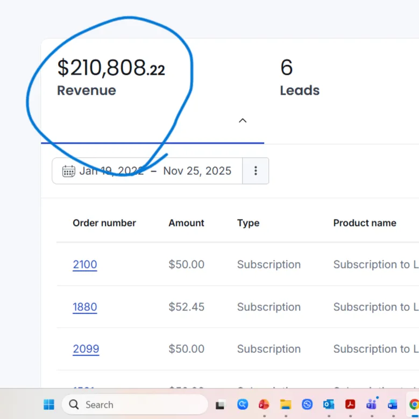Open Adobe Acrobat from taskbar
This screenshot has width=419, height=419.
click(x=350, y=404)
